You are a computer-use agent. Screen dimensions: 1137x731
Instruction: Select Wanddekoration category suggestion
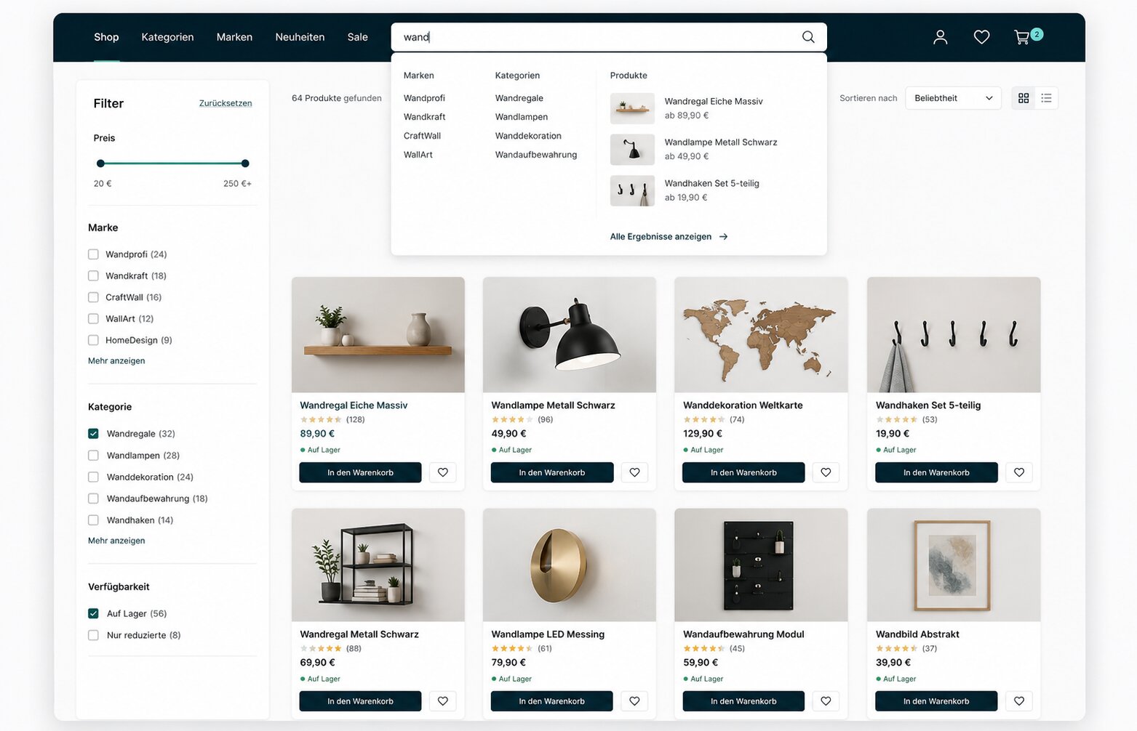point(528,136)
